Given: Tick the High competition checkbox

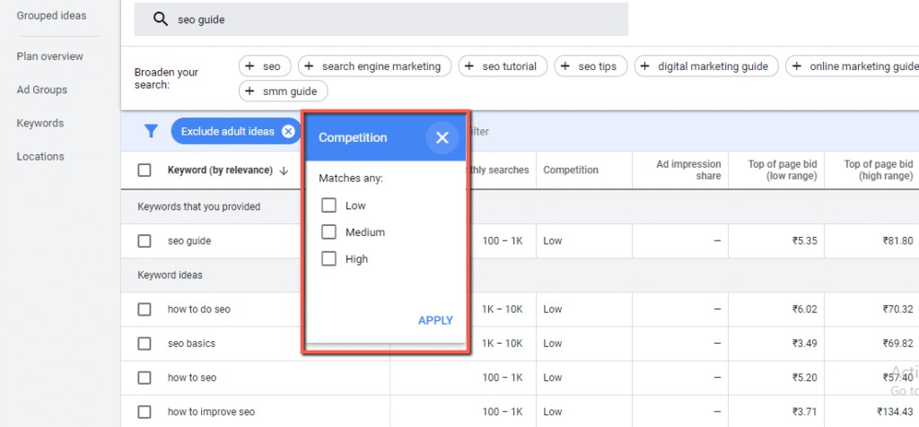Looking at the screenshot, I should tap(328, 259).
